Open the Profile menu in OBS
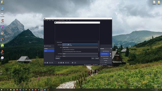Image resolution: width=162 pixels, height=91 pixels. 56,20
